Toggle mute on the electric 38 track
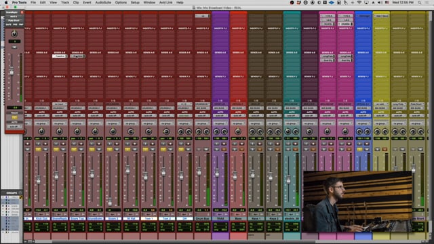The height and width of the screenshot is (244, 434). [x=296, y=149]
